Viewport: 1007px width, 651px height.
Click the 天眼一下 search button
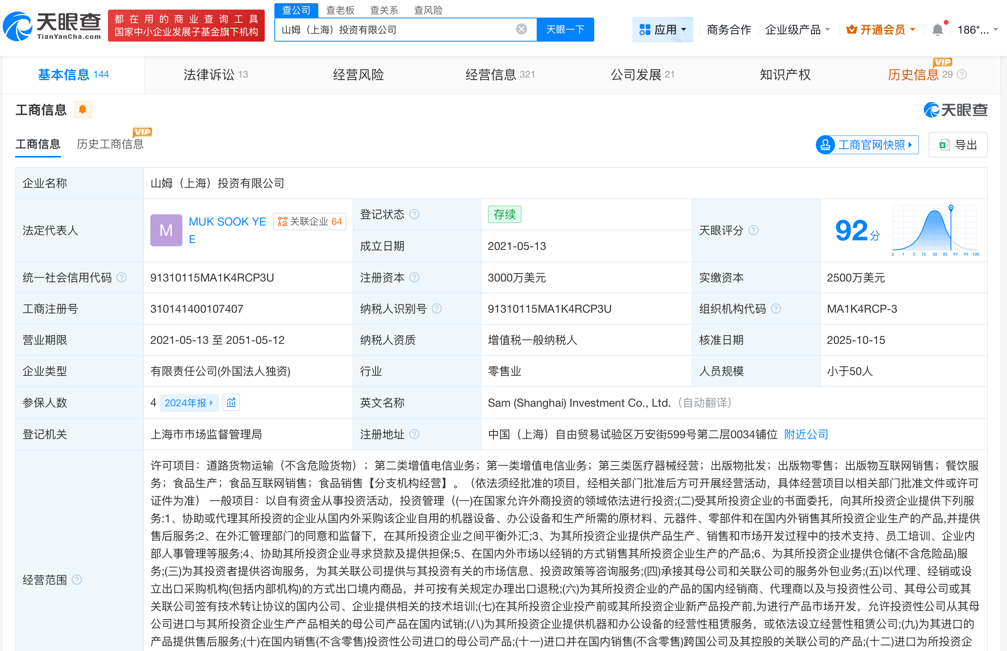(x=565, y=29)
